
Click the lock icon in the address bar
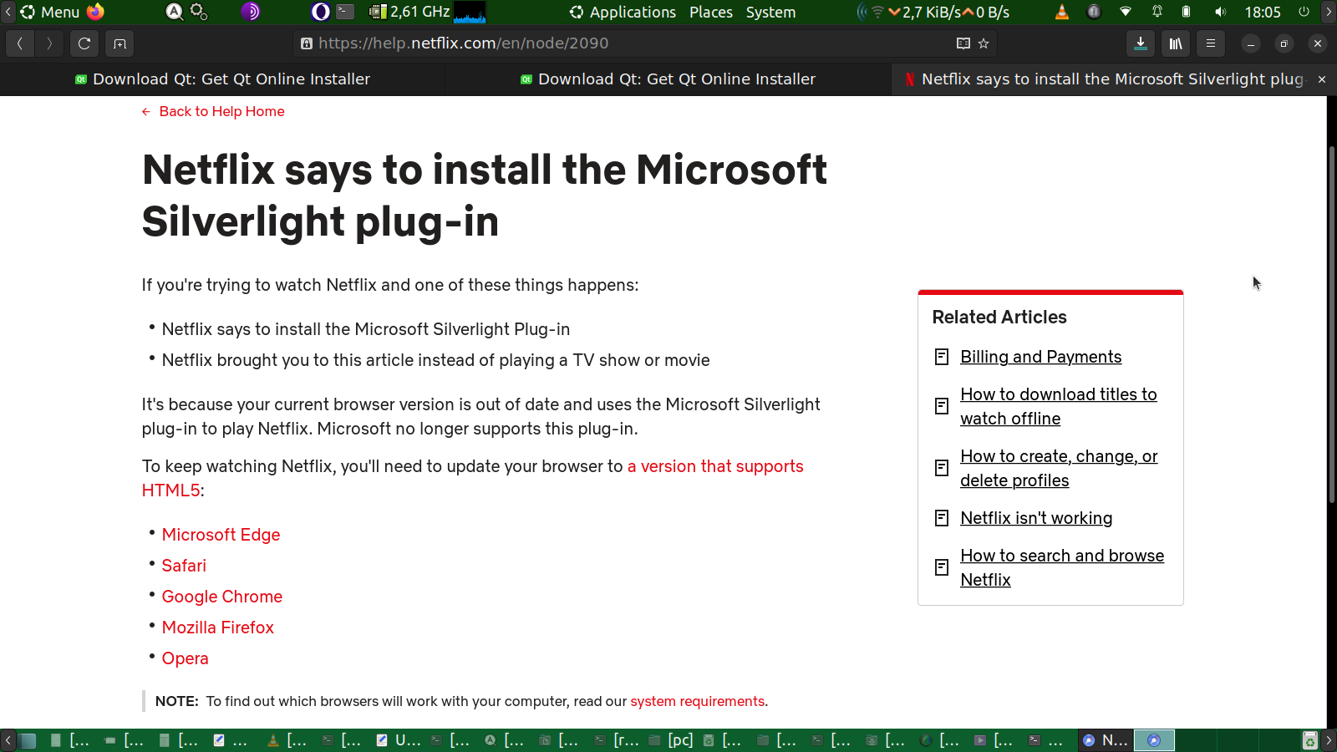307,43
